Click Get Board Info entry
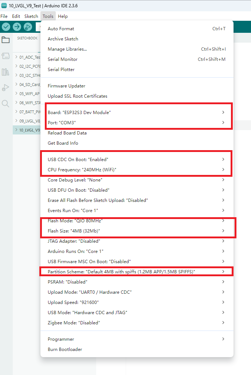 click(x=137, y=143)
